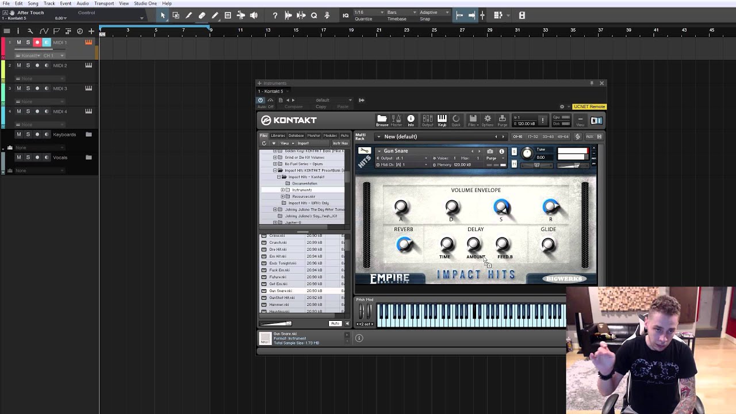Select the Browse icon in Kontakt toolbar
Image resolution: width=736 pixels, height=414 pixels.
382,120
